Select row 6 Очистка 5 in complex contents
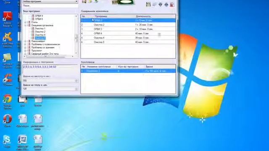This screenshot has height=151, width=269. (128, 42)
